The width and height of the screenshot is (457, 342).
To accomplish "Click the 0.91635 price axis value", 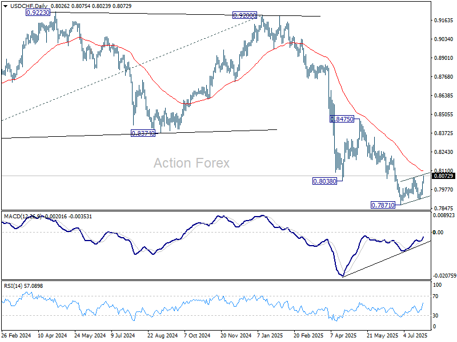I will (443, 21).
